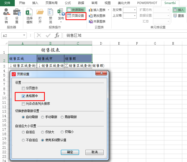Select the 局部刷新 radio button
This screenshot has height=162, width=187.
[x=62, y=117]
